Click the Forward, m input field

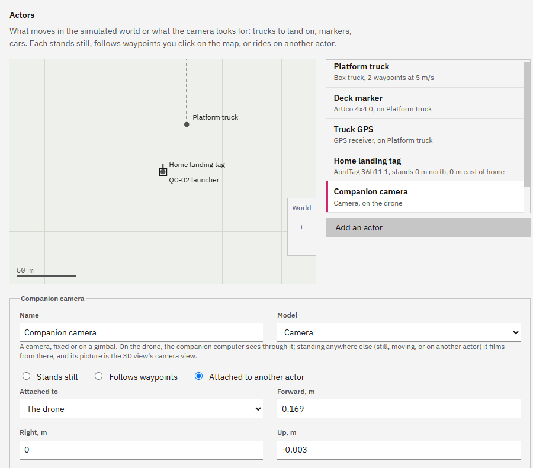pyautogui.click(x=399, y=409)
